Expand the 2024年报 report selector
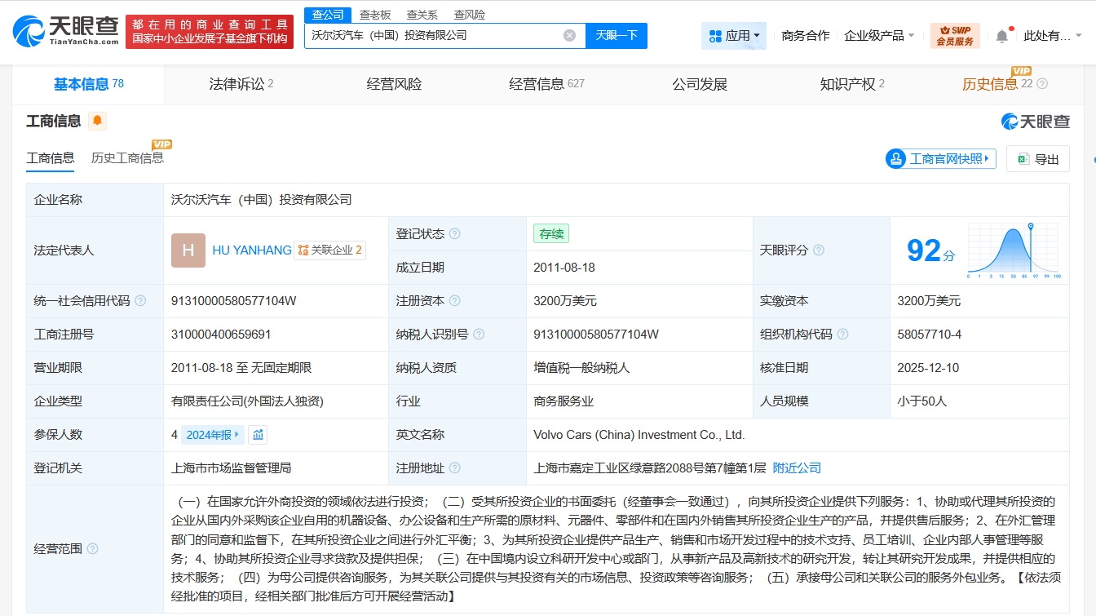This screenshot has width=1096, height=616. 213,435
